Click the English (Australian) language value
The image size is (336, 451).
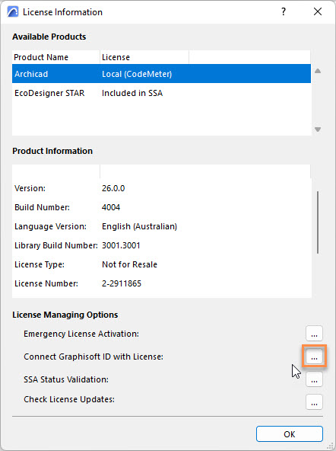[139, 227]
